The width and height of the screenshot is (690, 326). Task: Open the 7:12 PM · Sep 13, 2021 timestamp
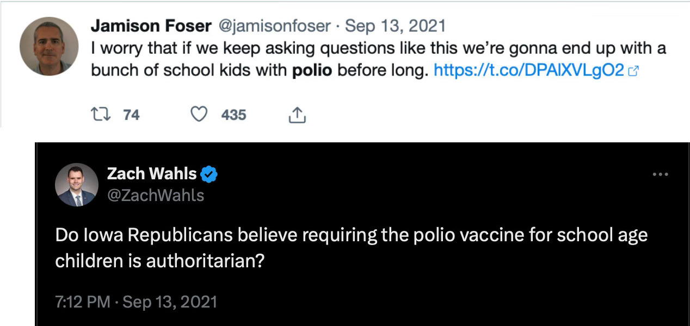pyautogui.click(x=136, y=302)
